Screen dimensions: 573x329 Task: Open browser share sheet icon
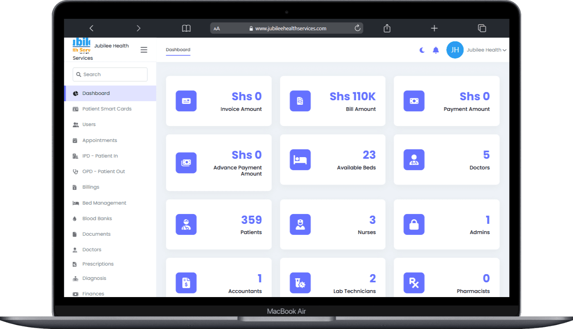tap(387, 28)
